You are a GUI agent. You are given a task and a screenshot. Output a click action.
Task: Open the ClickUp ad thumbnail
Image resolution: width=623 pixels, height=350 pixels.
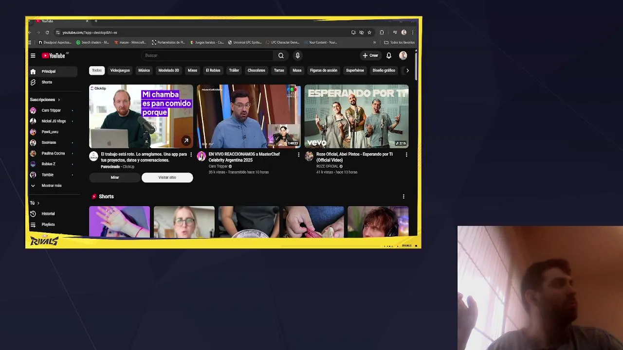[x=141, y=116]
